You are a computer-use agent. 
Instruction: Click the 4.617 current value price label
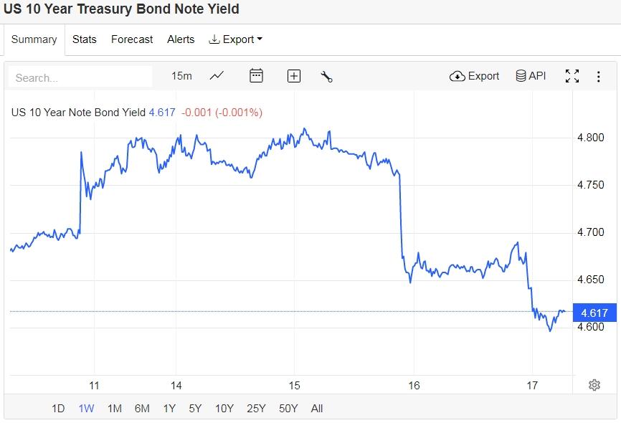point(594,313)
